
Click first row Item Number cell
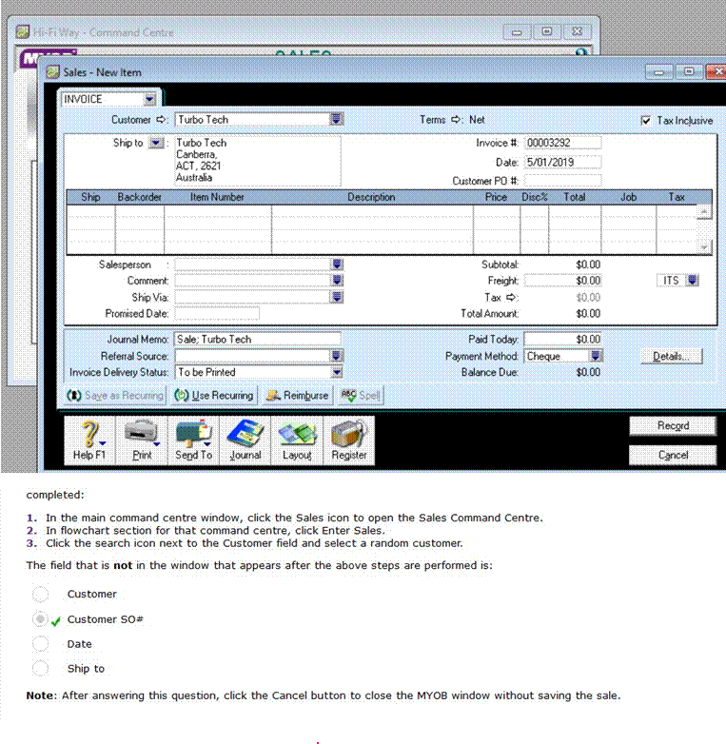point(218,211)
